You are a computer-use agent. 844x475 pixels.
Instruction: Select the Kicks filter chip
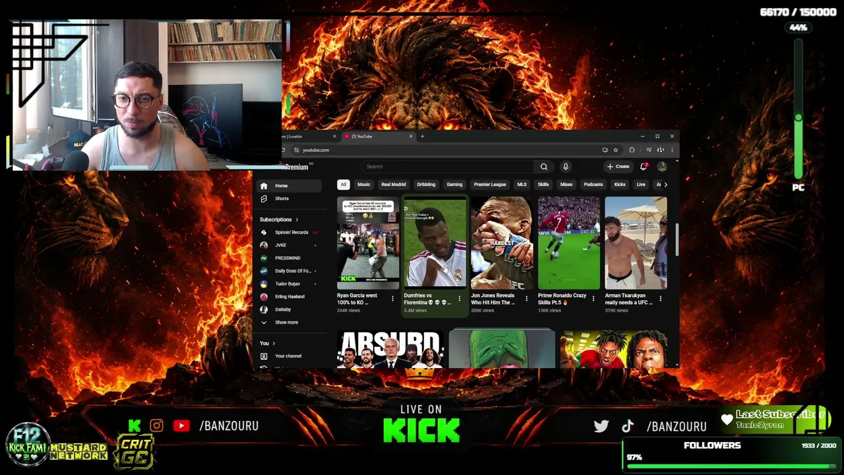[x=620, y=185]
